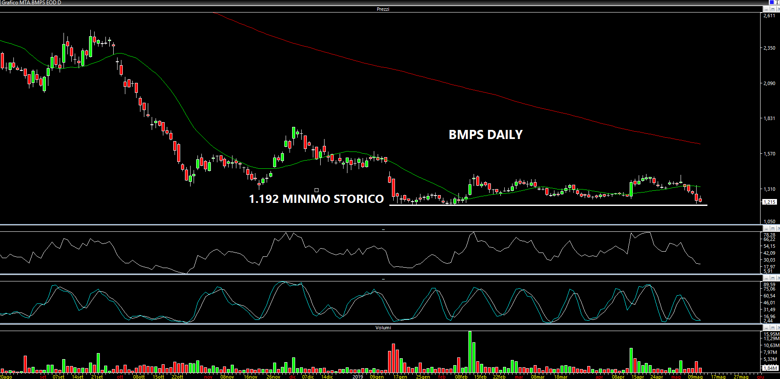780x379 pixels.
Task: Click the 2019 date axis label
Action: click(357, 376)
